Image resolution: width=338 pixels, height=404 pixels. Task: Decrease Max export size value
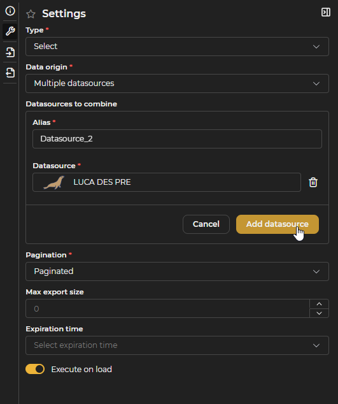pos(319,313)
